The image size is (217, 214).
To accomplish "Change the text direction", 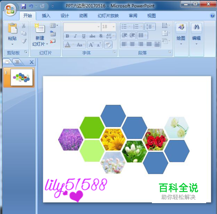I will (x=166, y=26).
